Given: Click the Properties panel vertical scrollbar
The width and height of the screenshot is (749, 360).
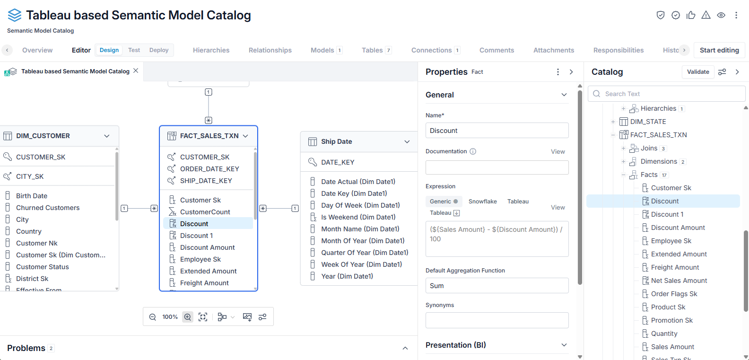Looking at the screenshot, I should click(x=580, y=187).
